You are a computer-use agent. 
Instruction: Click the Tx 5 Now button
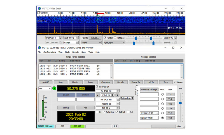tap(170, 113)
